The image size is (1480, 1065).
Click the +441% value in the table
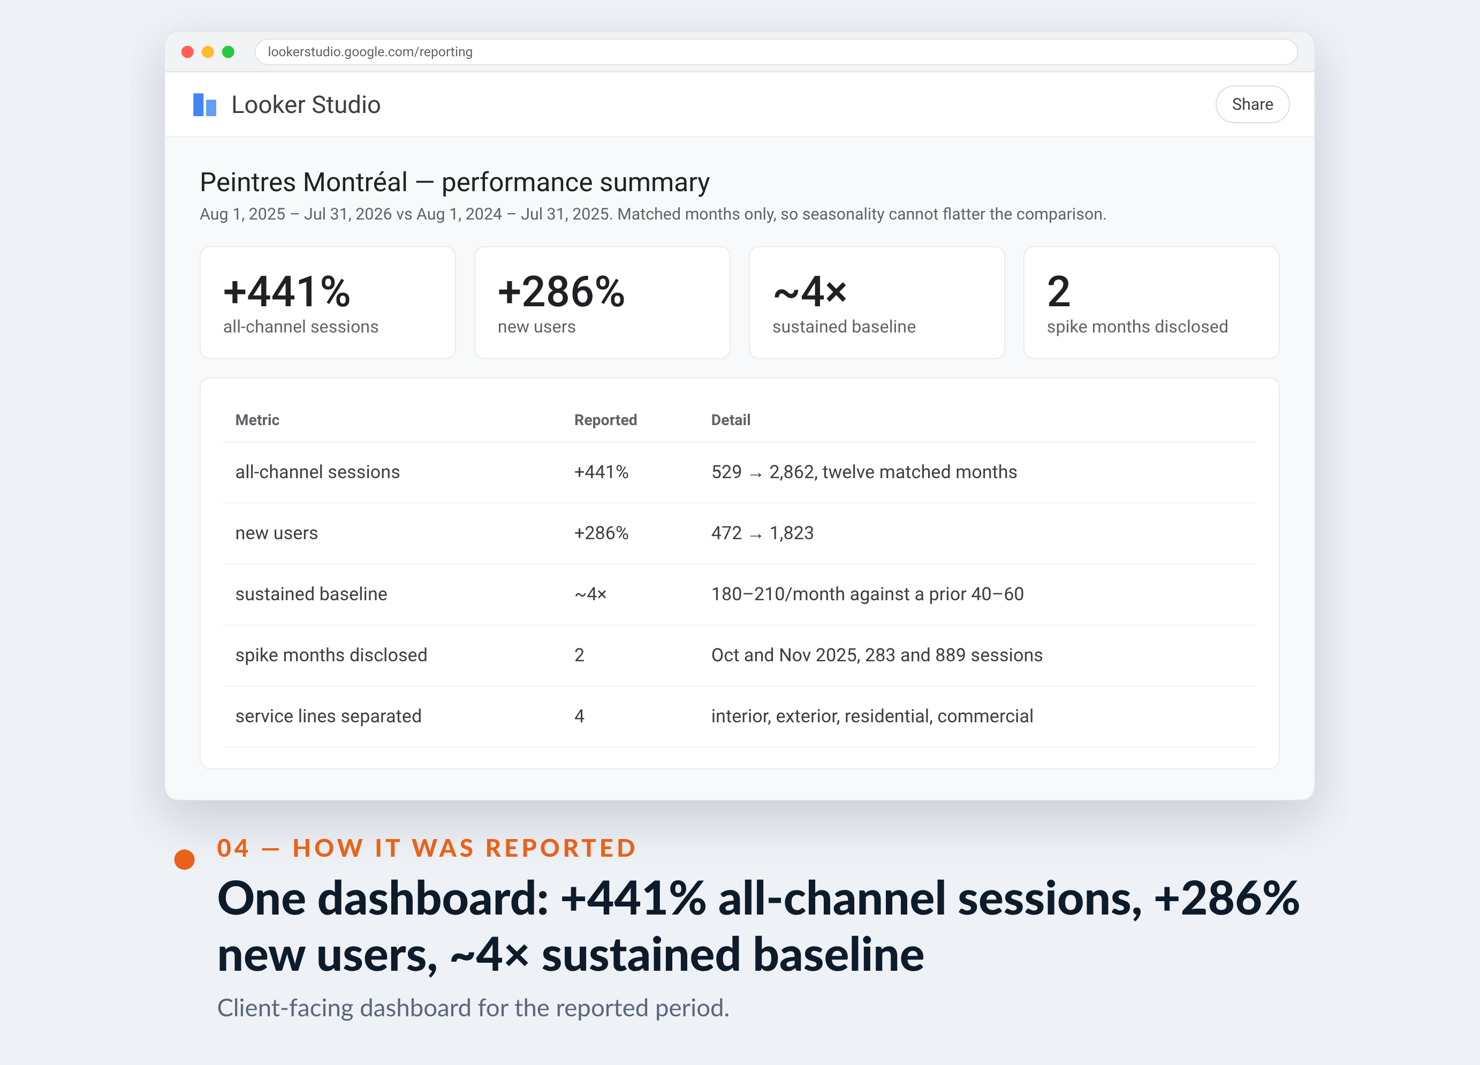(601, 472)
